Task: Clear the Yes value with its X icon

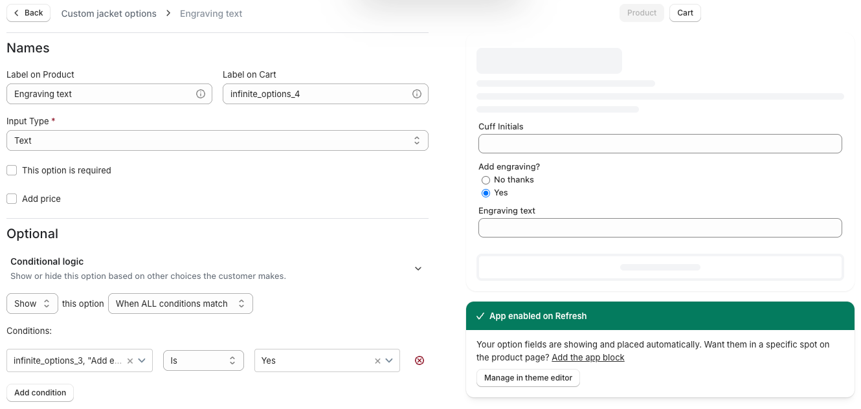Action: click(x=377, y=361)
